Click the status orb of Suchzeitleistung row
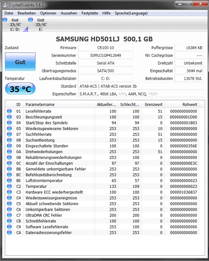Viewport: 209px width, 261px height. pos(9,140)
